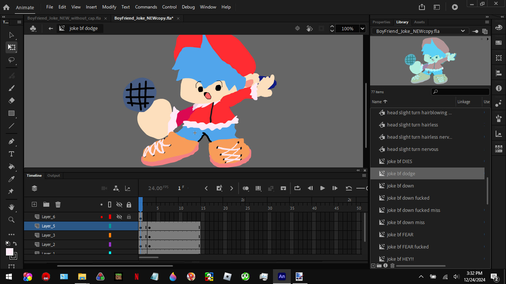Image resolution: width=506 pixels, height=284 pixels.
Task: Select the Text tool
Action: tap(11, 154)
